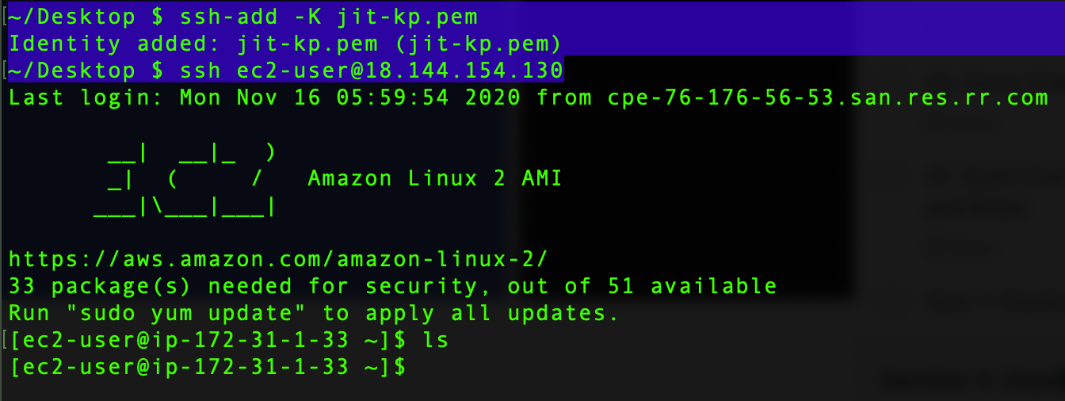Click the ASCII art EC2 logo
1065x401 pixels.
[x=184, y=180]
